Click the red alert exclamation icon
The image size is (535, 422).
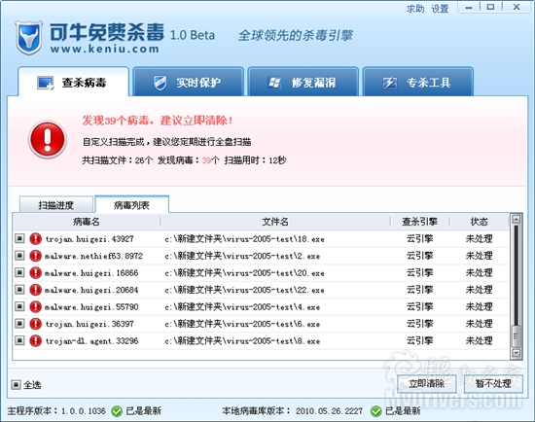[x=48, y=139]
